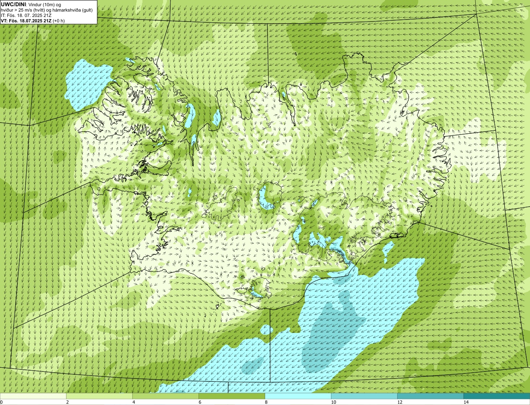Click the legend label '12'
This screenshot has height=405, width=530.
tap(399, 402)
